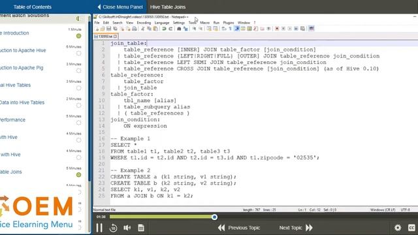Click the Open file toolbar icon
Screen dimensions: 418x235
point(103,29)
